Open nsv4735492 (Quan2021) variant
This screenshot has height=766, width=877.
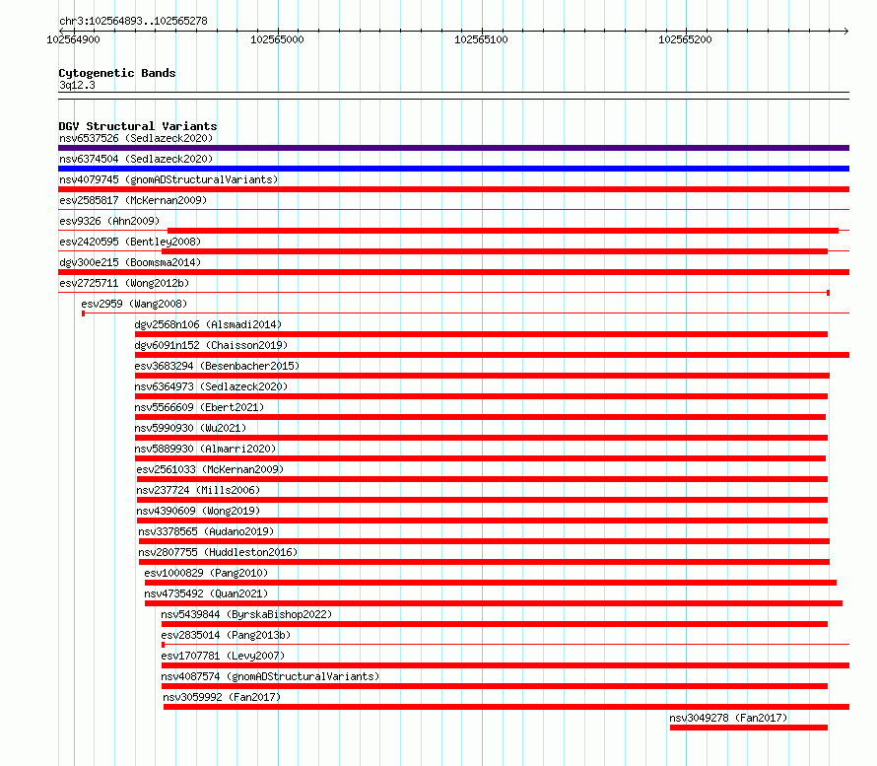(206, 593)
